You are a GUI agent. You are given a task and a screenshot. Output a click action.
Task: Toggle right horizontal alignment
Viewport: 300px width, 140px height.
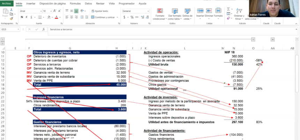(x=76, y=17)
